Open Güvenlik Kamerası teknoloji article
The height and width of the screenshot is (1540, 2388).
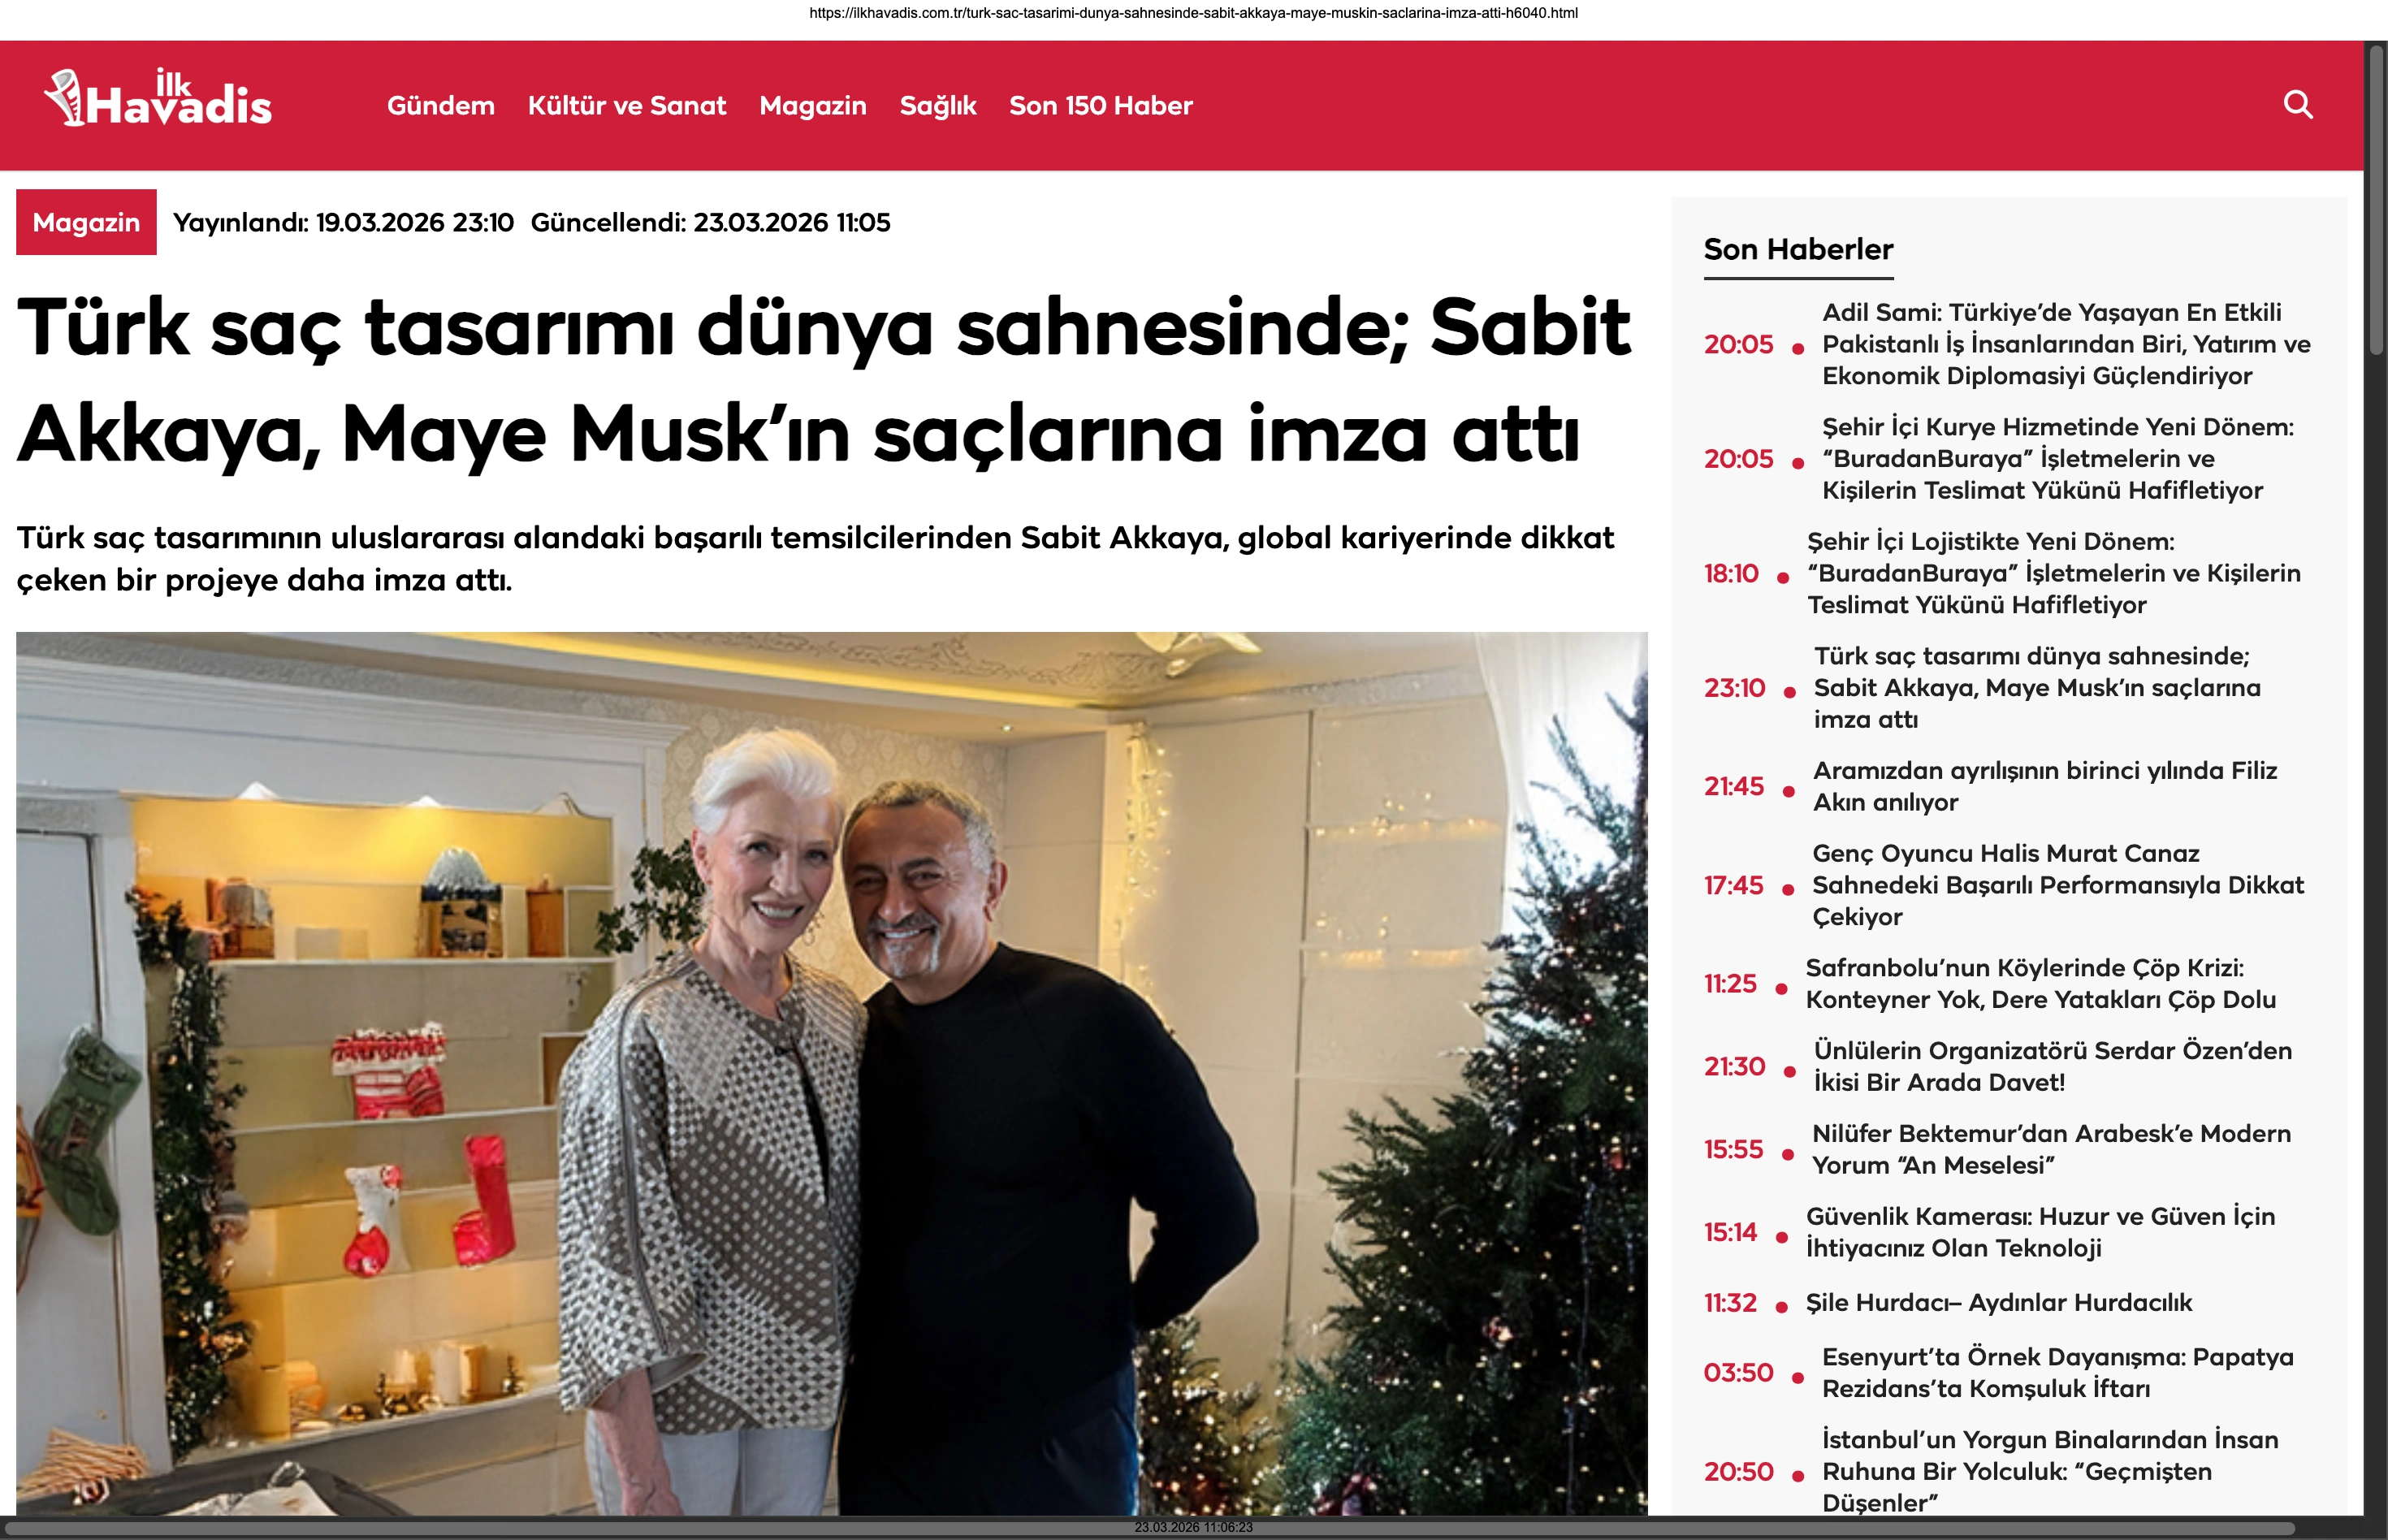pos(2040,1233)
